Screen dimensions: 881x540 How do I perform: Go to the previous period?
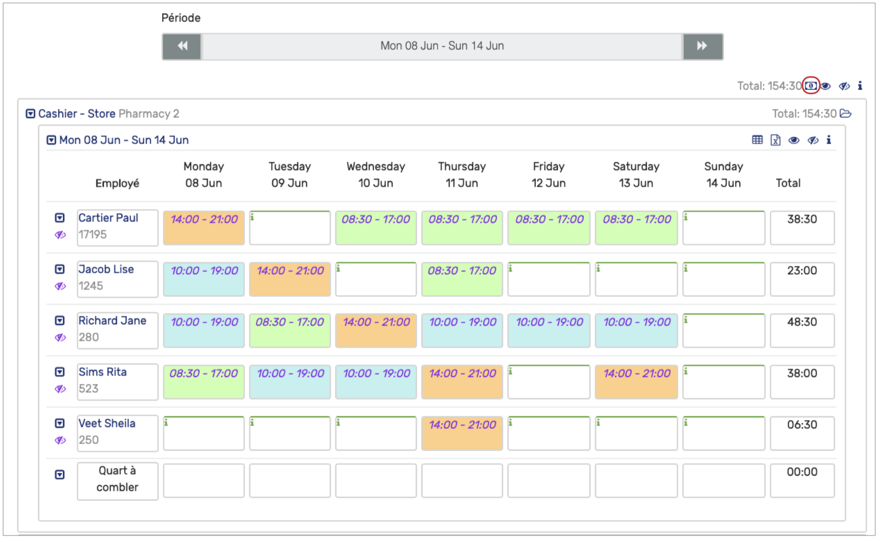(182, 46)
